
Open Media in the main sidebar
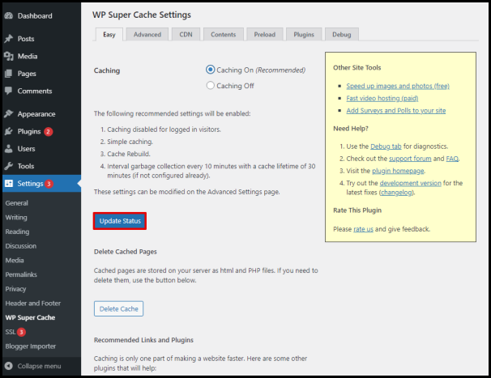[x=28, y=57]
